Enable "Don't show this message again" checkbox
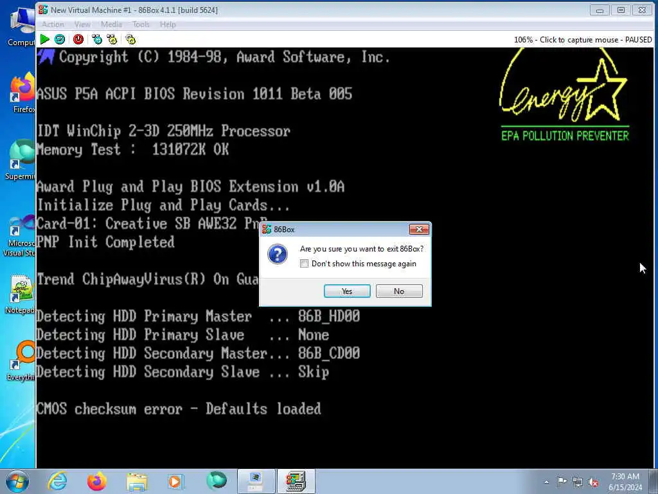 (304, 263)
